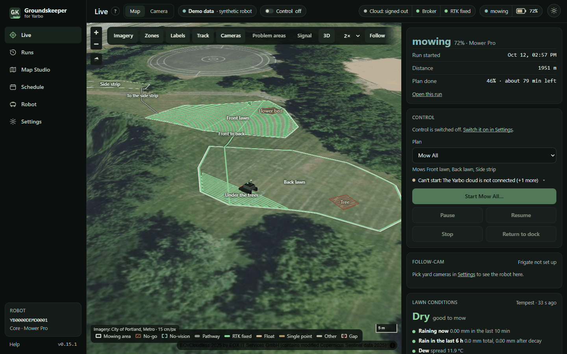Follow the Switch it on in Settings link
The width and height of the screenshot is (567, 354).
[x=488, y=130]
